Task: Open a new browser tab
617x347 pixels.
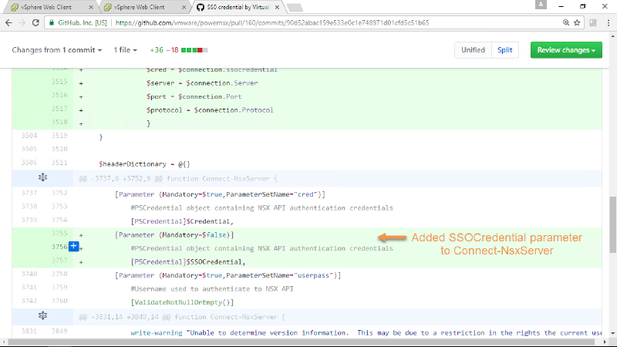Action: point(295,8)
